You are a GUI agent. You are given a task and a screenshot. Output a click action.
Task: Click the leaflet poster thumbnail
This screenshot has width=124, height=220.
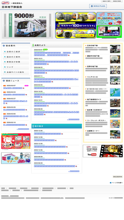pyautogui.click(x=115, y=124)
